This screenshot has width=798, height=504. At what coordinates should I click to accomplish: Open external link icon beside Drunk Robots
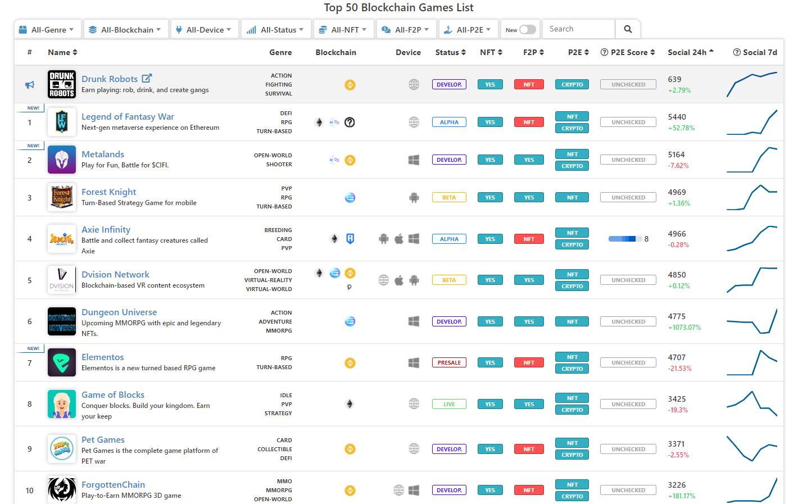147,79
